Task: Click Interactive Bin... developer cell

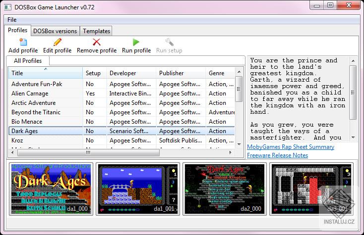Action: [x=130, y=94]
